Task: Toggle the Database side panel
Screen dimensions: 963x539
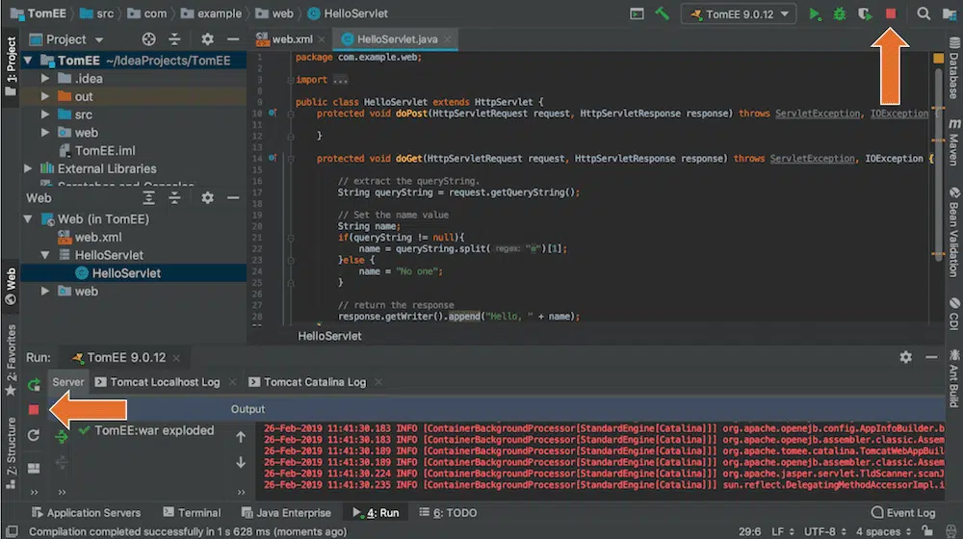Action: click(952, 69)
